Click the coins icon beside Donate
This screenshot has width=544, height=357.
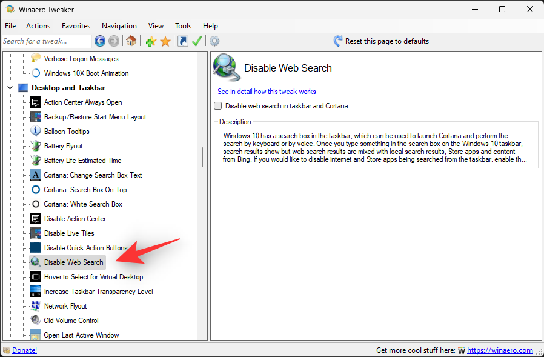point(6,350)
